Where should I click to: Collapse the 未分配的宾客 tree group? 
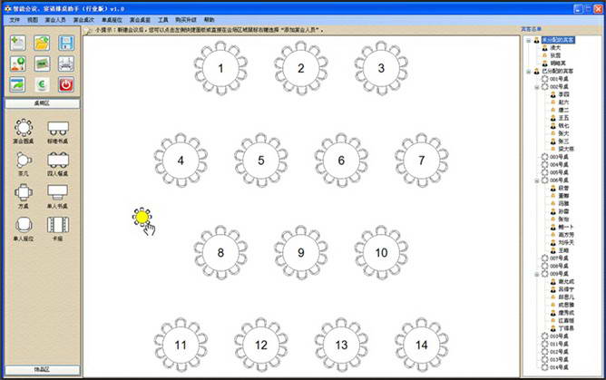click(x=528, y=40)
